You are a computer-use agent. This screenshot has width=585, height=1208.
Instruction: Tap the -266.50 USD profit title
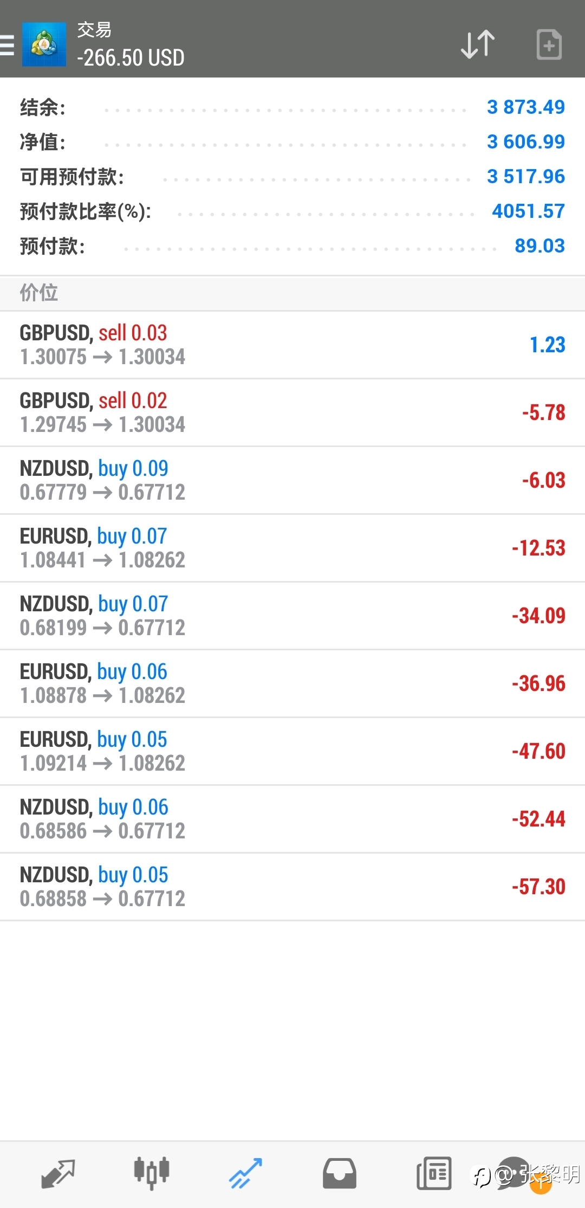(x=131, y=58)
